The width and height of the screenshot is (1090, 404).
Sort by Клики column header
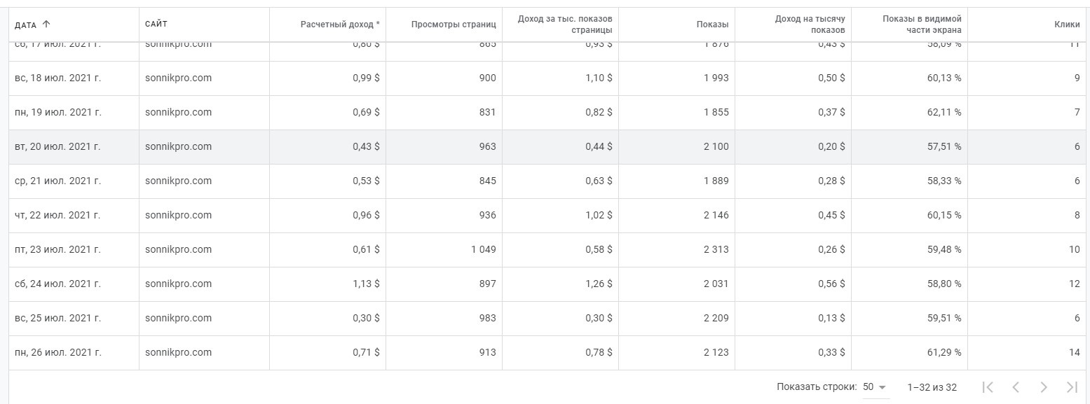[x=1067, y=25]
